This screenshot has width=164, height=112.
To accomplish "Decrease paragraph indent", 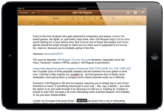I will click(x=108, y=18).
